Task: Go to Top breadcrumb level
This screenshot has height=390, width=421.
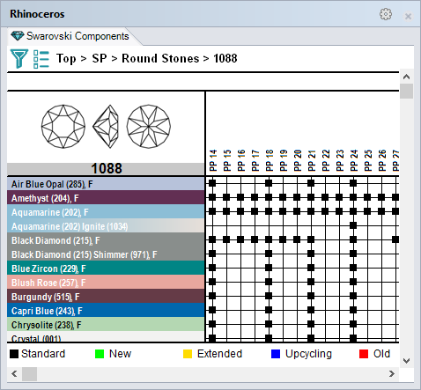Action: coord(66,58)
